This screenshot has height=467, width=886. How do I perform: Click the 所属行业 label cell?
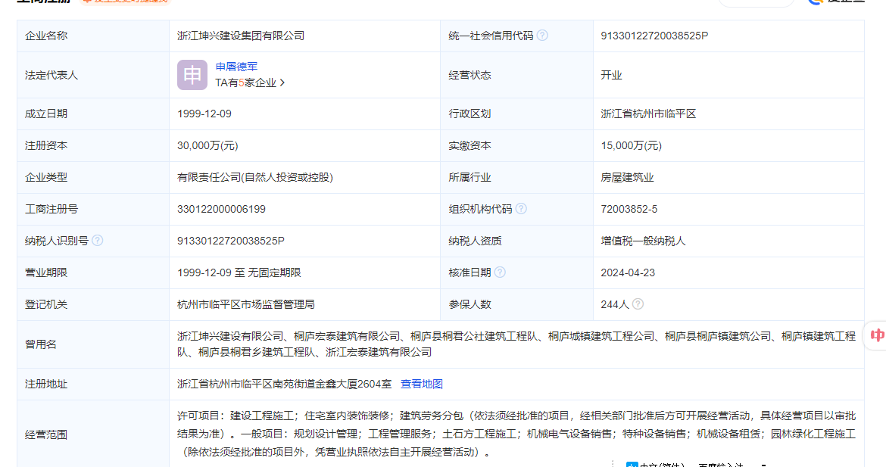[517, 177]
